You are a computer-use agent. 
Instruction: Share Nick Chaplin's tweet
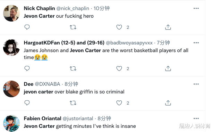tap(168, 27)
